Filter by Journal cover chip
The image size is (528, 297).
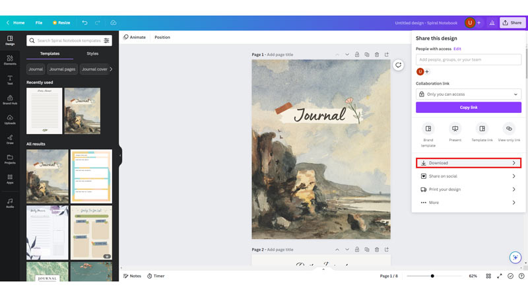point(94,69)
